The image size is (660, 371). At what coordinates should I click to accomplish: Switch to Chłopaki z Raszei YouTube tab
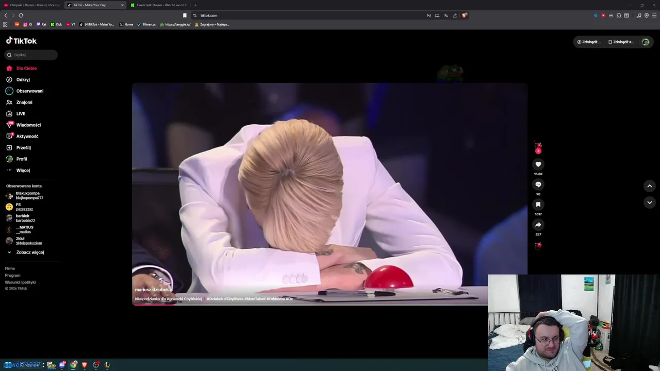point(31,5)
